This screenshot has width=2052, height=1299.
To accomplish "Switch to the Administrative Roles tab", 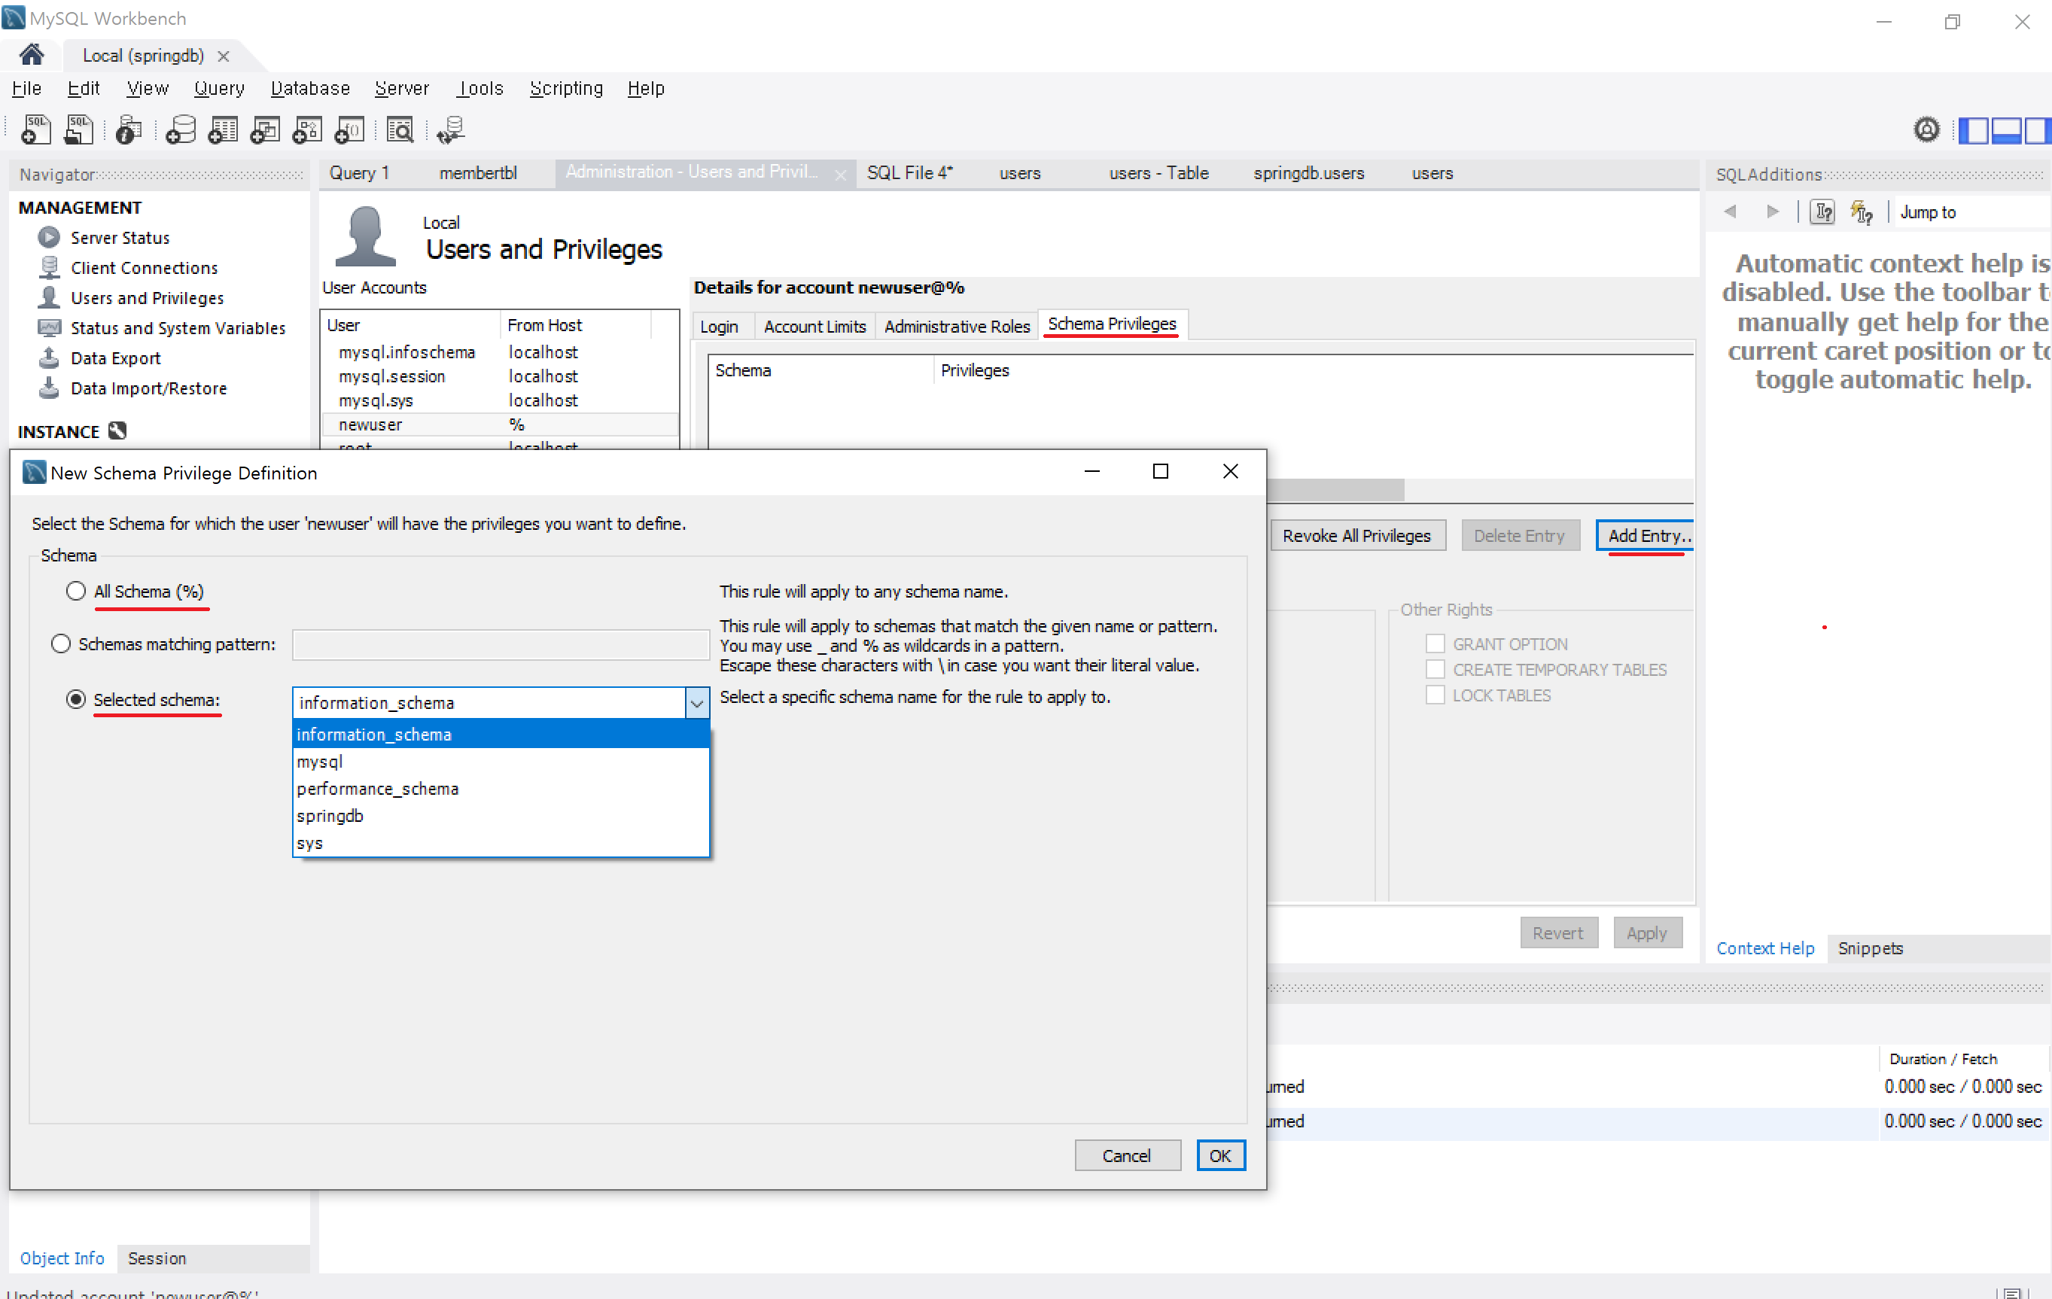I will [x=956, y=326].
